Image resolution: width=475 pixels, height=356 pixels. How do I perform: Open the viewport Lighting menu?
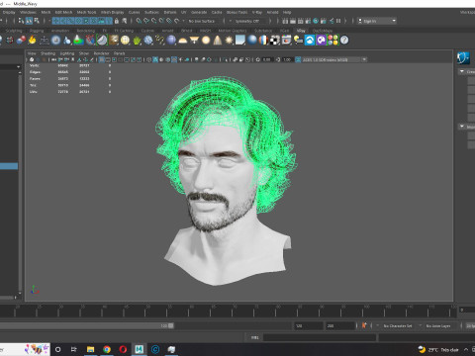coord(67,53)
